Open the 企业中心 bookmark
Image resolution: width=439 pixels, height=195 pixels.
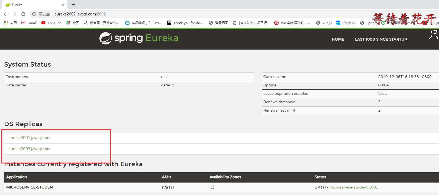(x=346, y=23)
